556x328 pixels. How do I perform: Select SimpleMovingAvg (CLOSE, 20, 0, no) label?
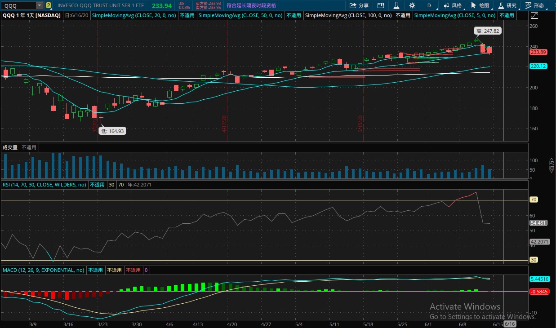pos(134,15)
